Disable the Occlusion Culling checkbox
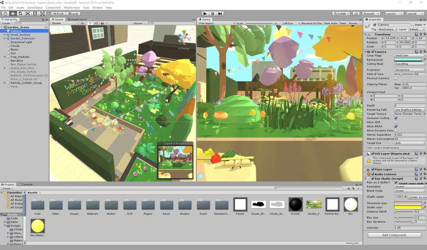The width and height of the screenshot is (427, 250). pyautogui.click(x=396, y=118)
